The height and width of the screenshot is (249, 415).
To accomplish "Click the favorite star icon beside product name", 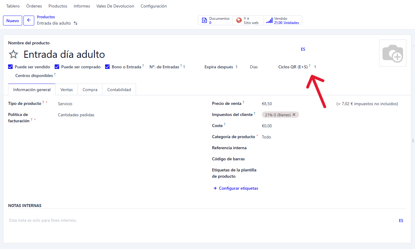I will coord(13,54).
